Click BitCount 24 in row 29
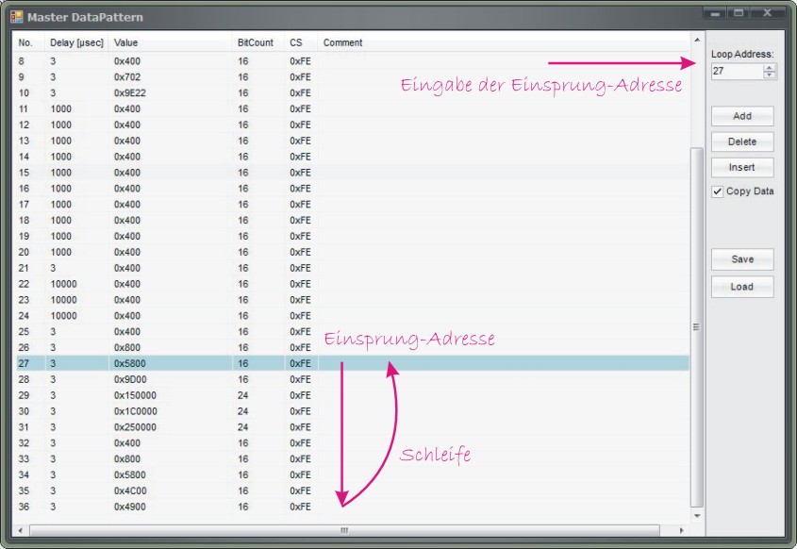The height and width of the screenshot is (549, 797). point(243,395)
